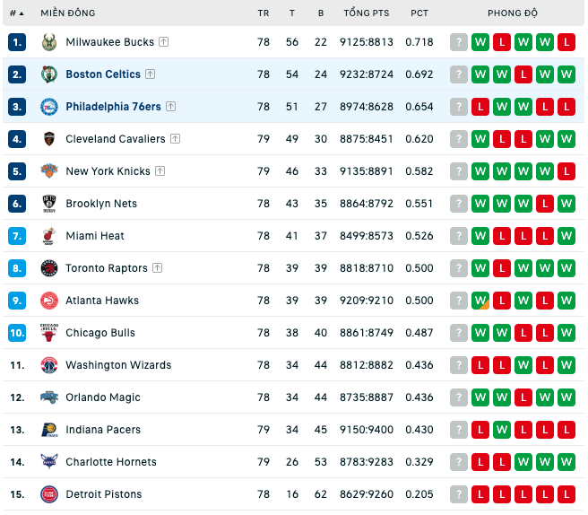Sort standings by the # rank column
The height and width of the screenshot is (515, 588).
click(16, 13)
